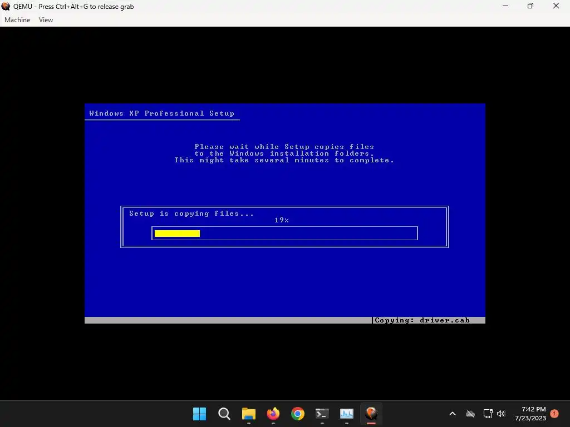Image resolution: width=570 pixels, height=427 pixels.
Task: Launch Google Chrome from the taskbar
Action: tap(298, 414)
